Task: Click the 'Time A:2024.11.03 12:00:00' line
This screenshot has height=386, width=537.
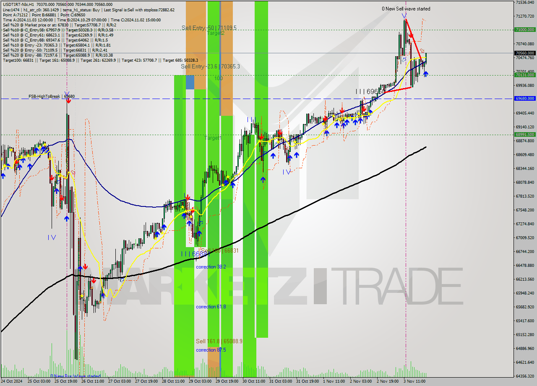Action: click(x=81, y=20)
